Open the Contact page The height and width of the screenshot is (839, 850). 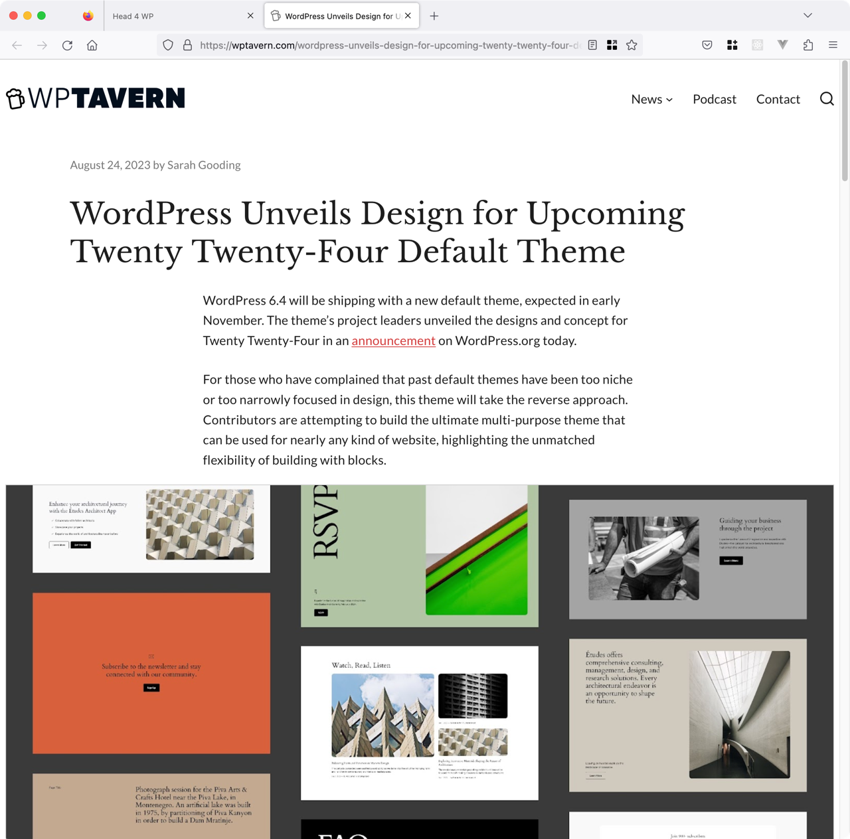[x=778, y=99]
